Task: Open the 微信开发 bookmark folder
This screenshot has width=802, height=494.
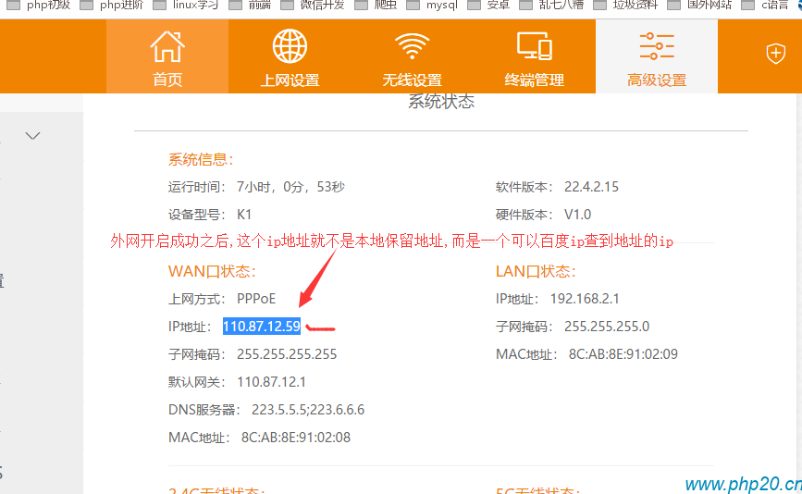Action: 313,6
